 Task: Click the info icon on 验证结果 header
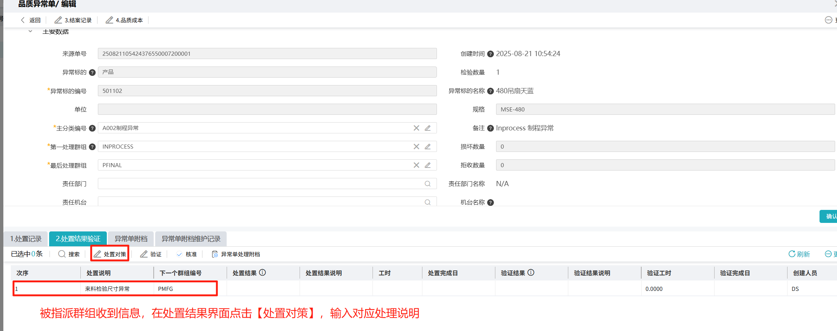(531, 272)
